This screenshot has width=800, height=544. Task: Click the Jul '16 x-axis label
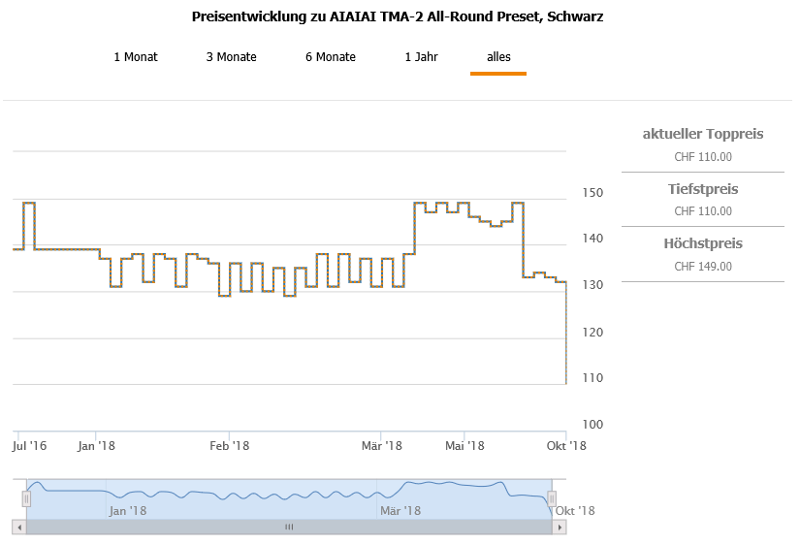tap(29, 446)
